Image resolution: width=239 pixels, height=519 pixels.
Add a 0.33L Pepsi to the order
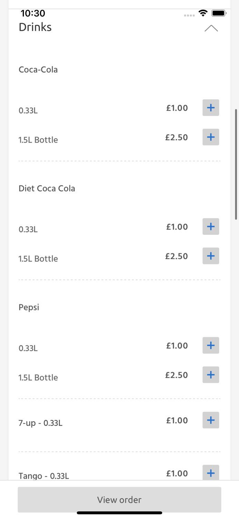[x=210, y=345]
